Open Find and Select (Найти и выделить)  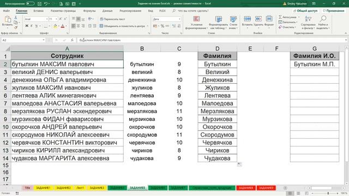click(x=323, y=23)
